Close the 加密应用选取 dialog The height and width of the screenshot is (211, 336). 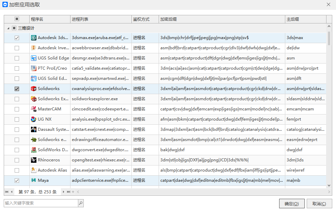click(x=329, y=4)
